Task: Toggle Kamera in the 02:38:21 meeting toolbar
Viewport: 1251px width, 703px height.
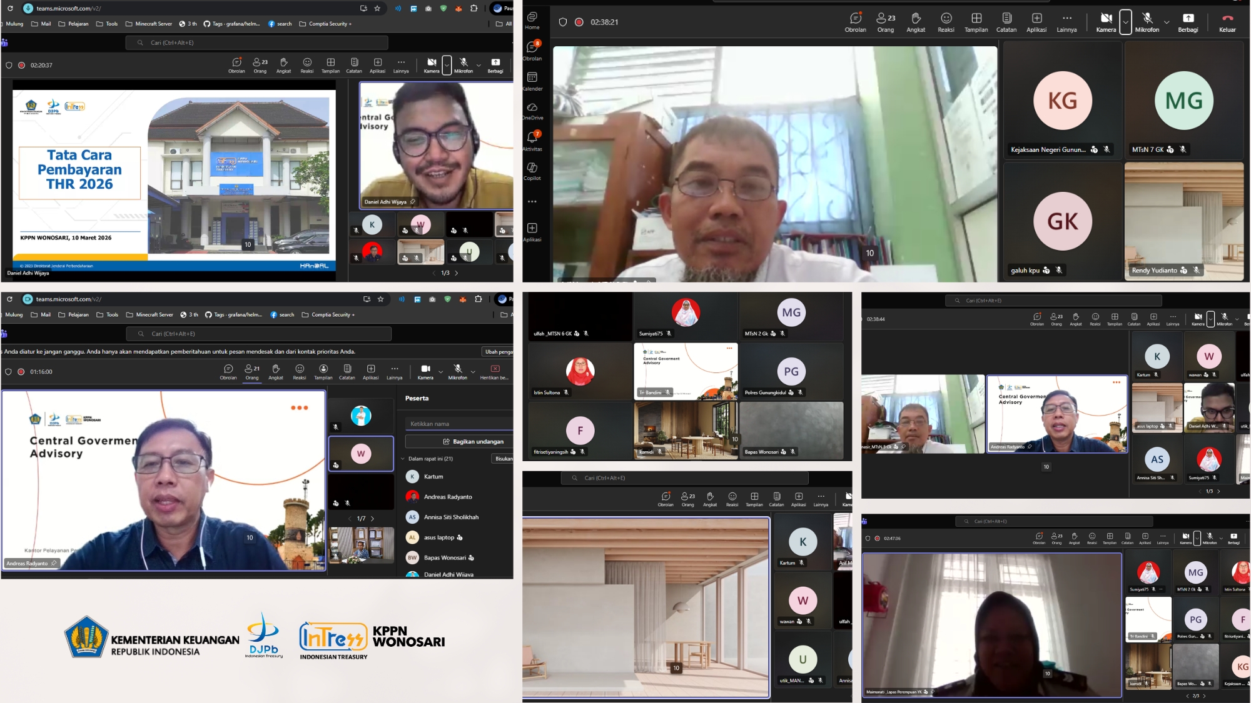Action: pyautogui.click(x=1106, y=22)
